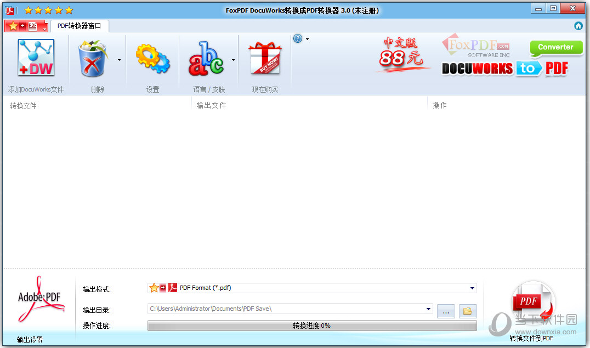The height and width of the screenshot is (348, 590).
Task: Click the home icon at top right
Action: [x=578, y=26]
